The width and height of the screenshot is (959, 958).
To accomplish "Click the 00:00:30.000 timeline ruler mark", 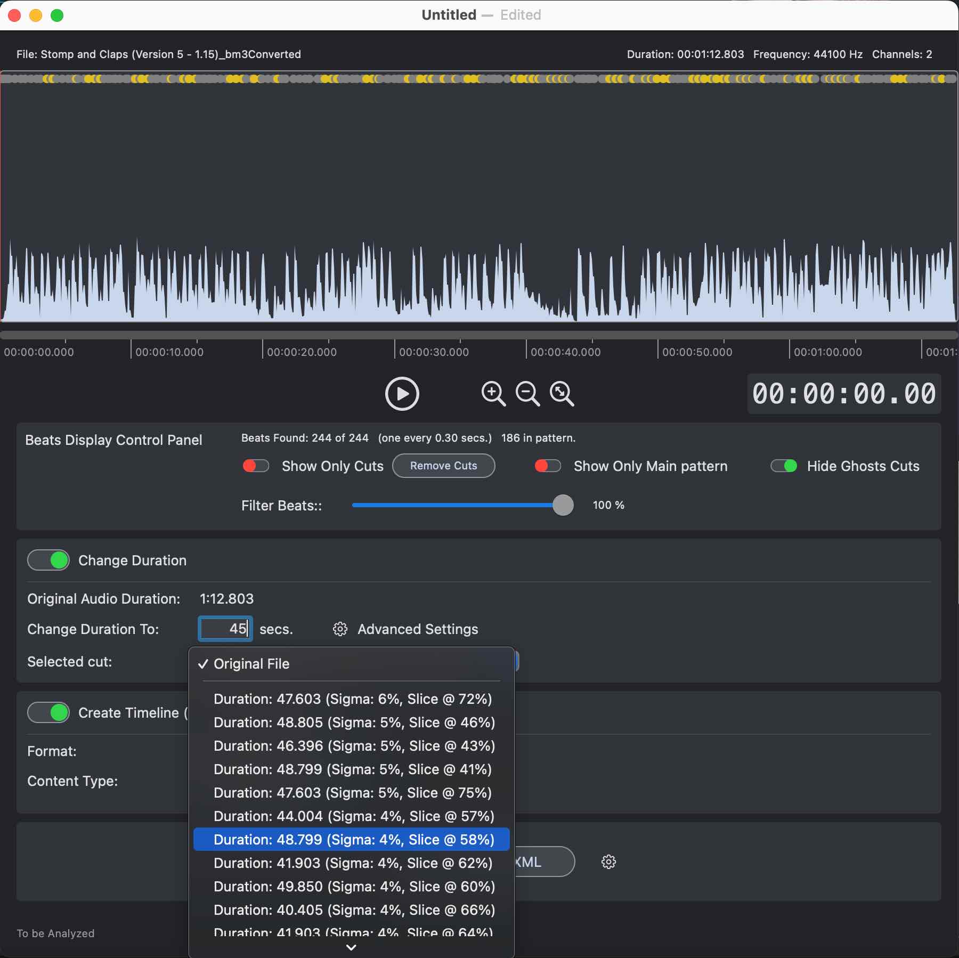I will tap(434, 352).
